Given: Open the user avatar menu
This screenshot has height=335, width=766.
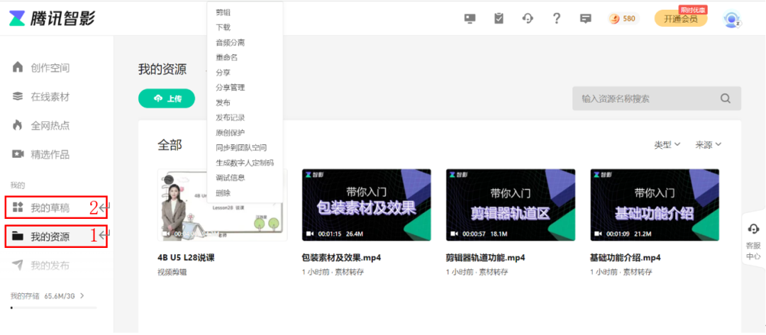Looking at the screenshot, I should [732, 19].
